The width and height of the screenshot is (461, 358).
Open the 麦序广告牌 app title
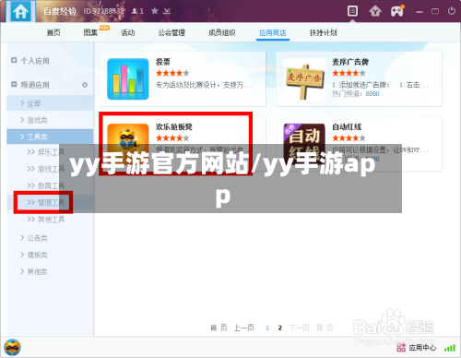point(350,62)
